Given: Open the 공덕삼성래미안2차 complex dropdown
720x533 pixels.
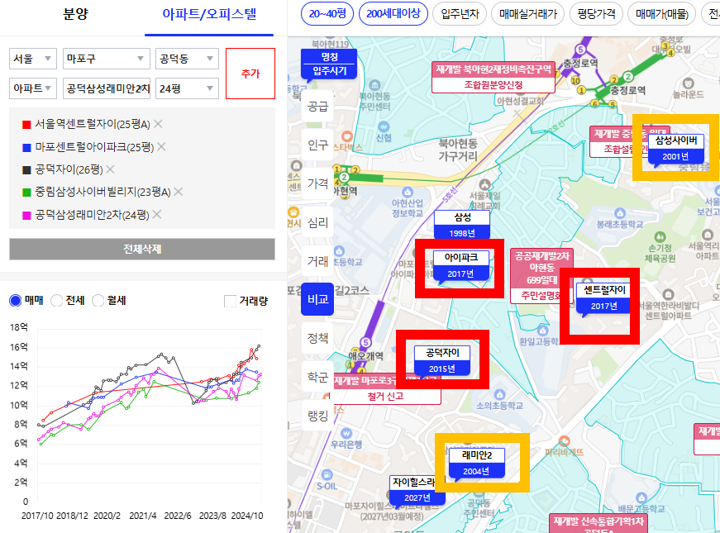Looking at the screenshot, I should click(x=106, y=88).
